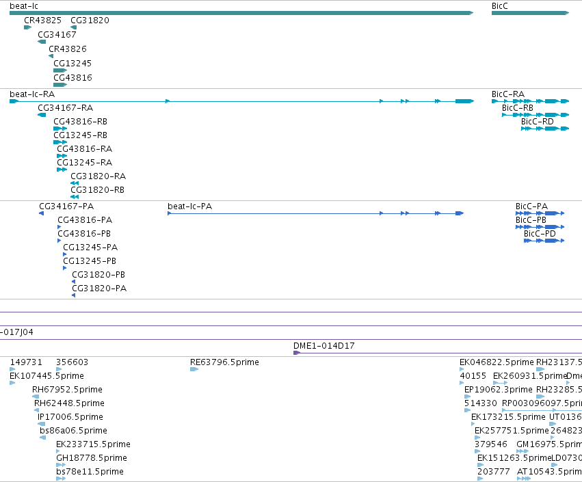Click the CG13245-PB protein label
Screen dimensions: 582x482
[90, 261]
